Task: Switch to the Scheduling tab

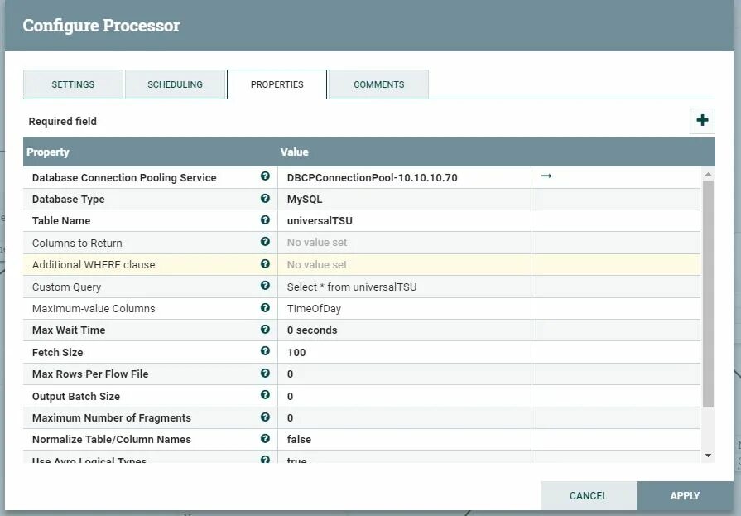Action: click(175, 84)
